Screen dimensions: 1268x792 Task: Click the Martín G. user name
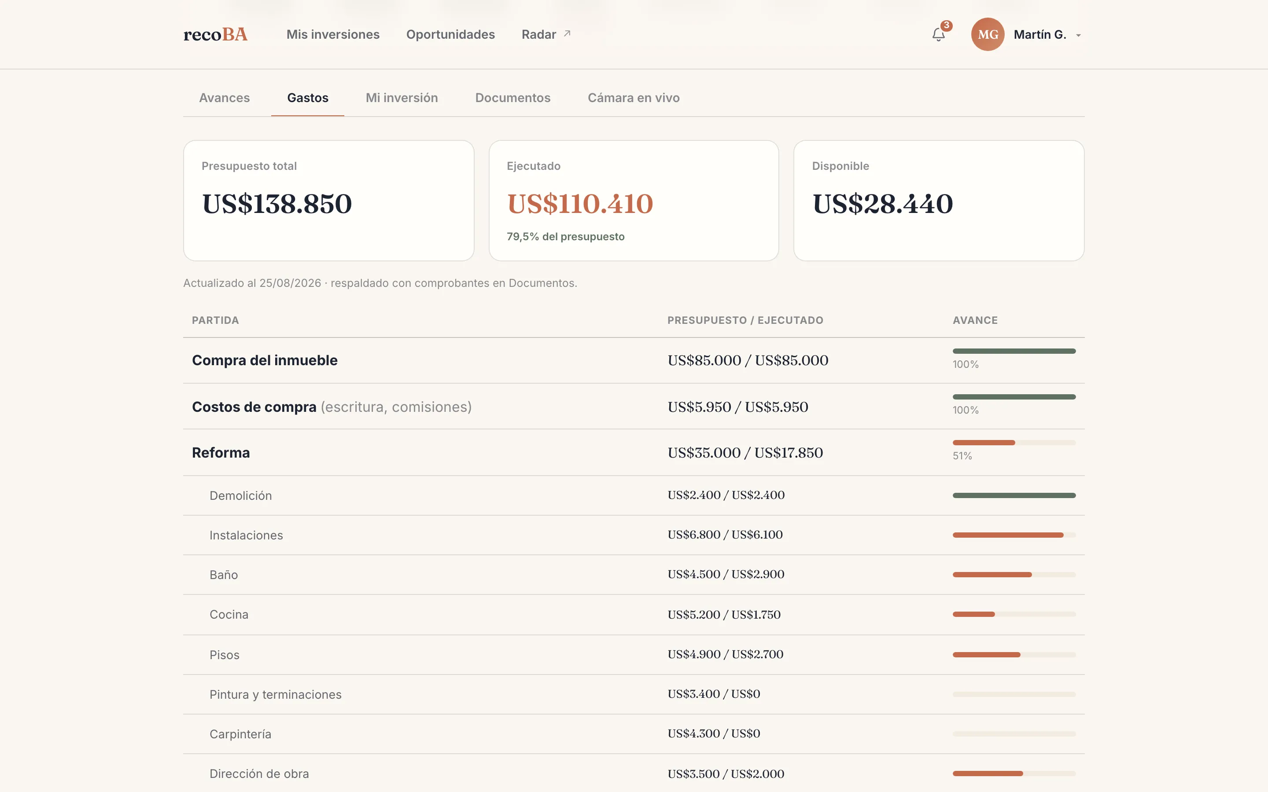click(x=1039, y=35)
